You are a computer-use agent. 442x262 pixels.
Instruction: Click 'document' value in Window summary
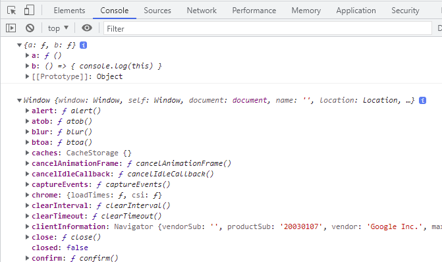pos(250,100)
